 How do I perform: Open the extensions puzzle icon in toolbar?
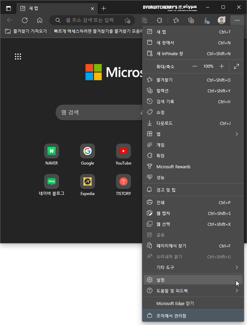[x=159, y=20]
